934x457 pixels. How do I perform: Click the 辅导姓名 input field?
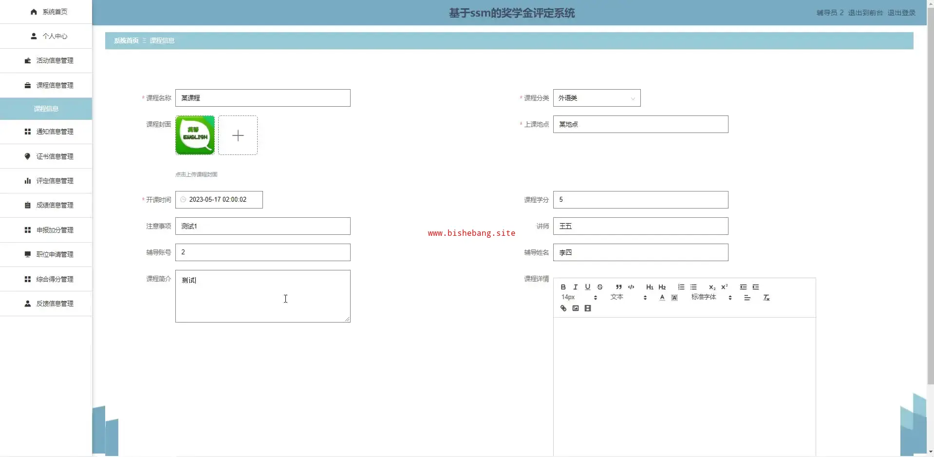pyautogui.click(x=640, y=252)
